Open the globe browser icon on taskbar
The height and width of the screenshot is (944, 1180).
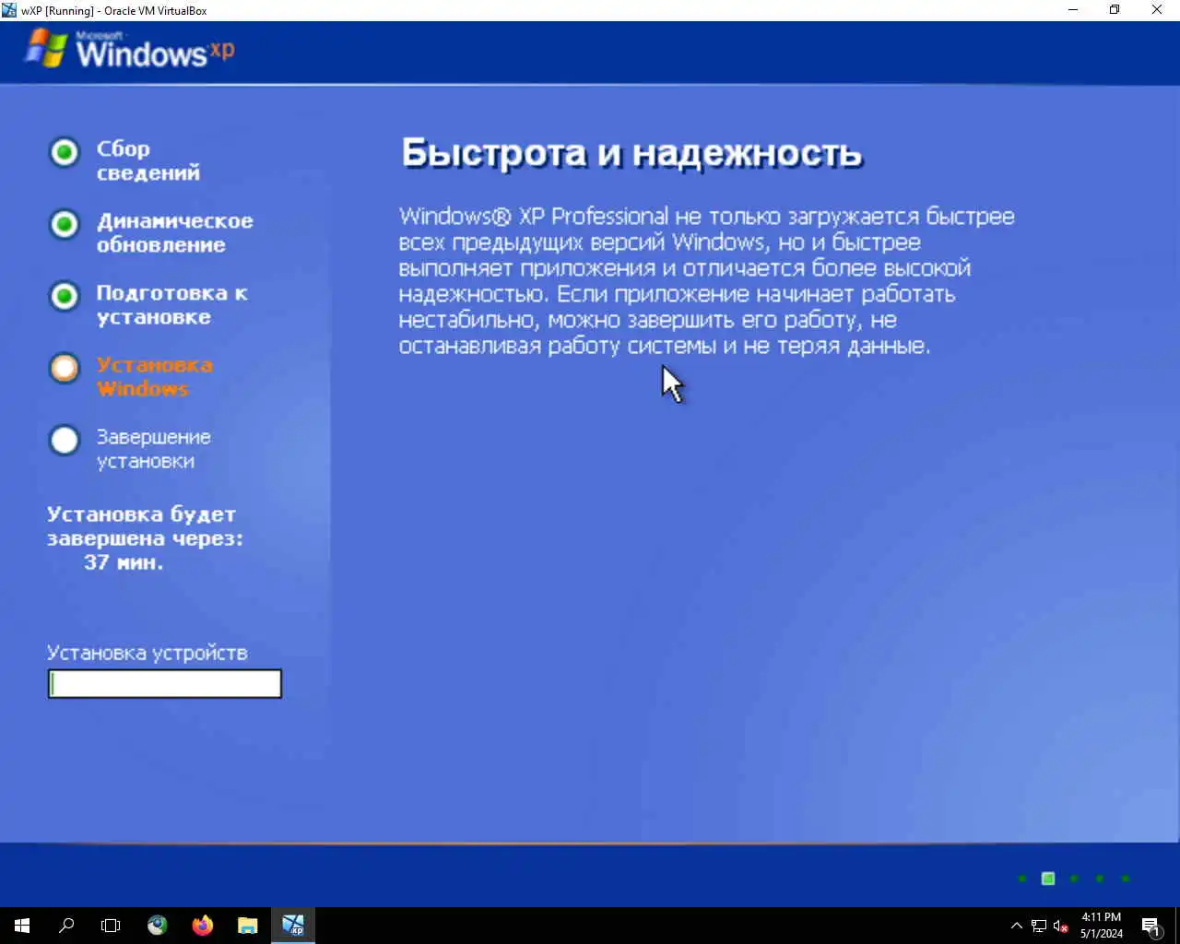coord(158,926)
